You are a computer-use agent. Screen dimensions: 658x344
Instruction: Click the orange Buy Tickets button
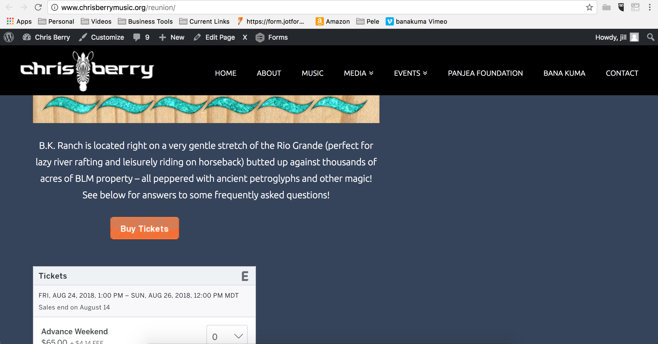coord(145,228)
